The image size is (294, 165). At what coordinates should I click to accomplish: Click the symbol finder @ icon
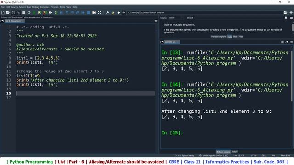[29, 12]
